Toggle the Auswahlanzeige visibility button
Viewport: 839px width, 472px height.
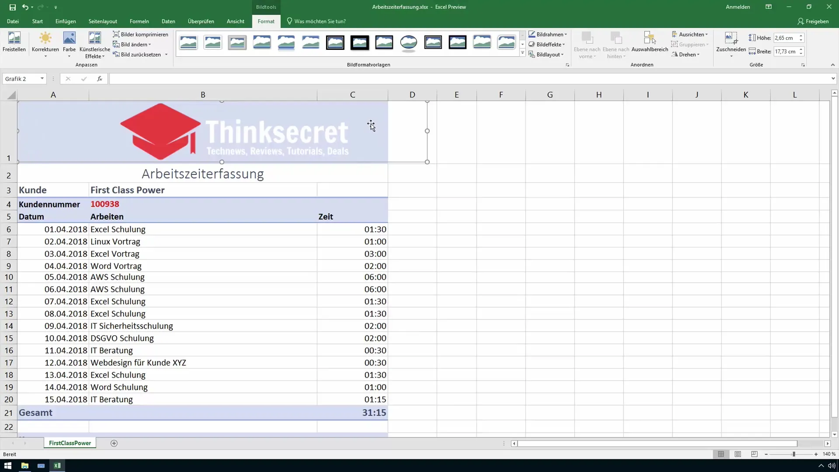(x=649, y=43)
